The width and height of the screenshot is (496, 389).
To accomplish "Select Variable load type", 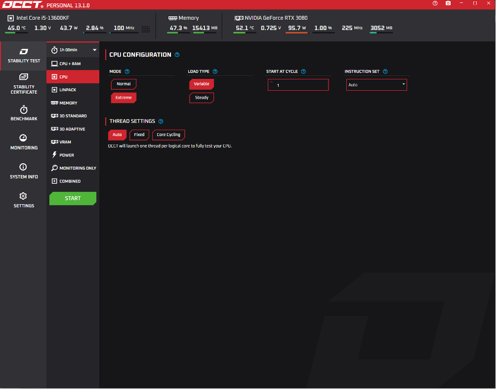I will click(x=202, y=84).
